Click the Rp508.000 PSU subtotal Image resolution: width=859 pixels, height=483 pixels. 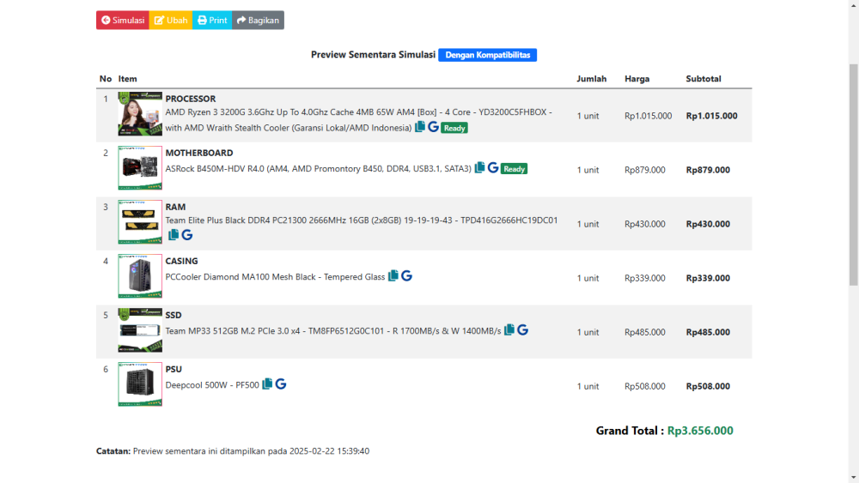point(708,387)
